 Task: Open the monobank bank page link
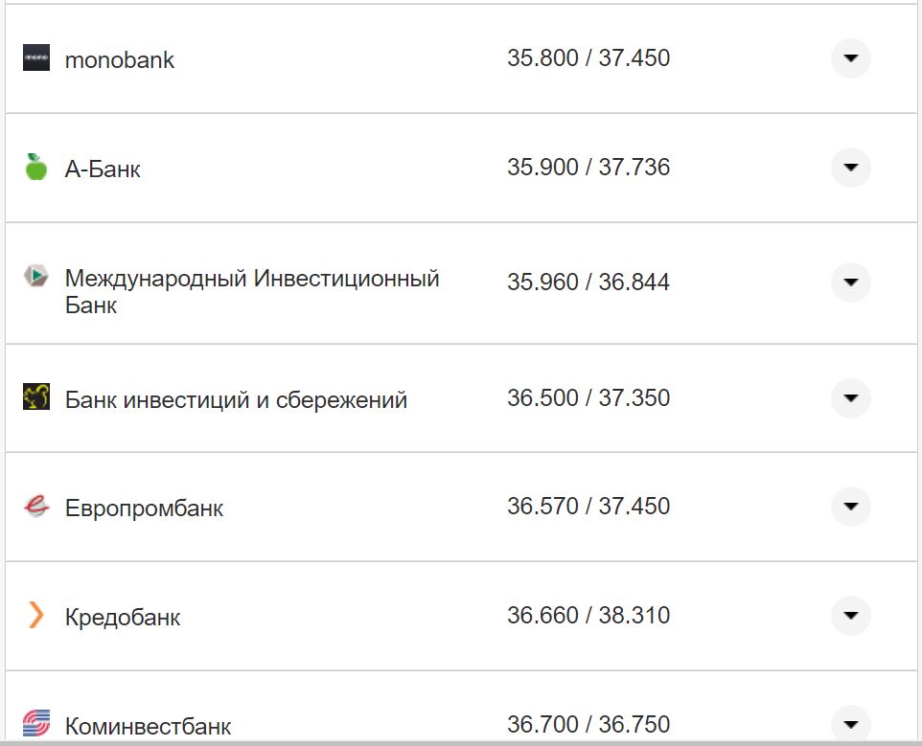[x=119, y=59]
